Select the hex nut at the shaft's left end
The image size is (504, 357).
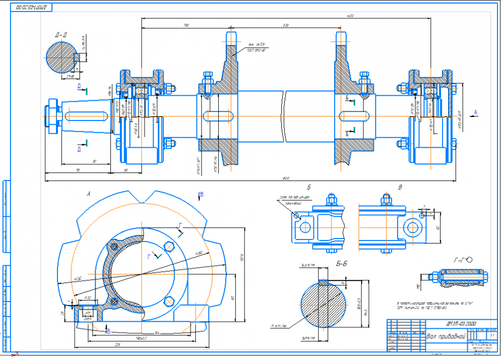[53, 116]
